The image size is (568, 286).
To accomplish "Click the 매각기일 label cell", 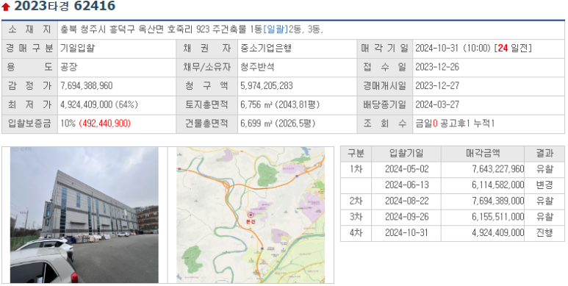I will click(385, 49).
